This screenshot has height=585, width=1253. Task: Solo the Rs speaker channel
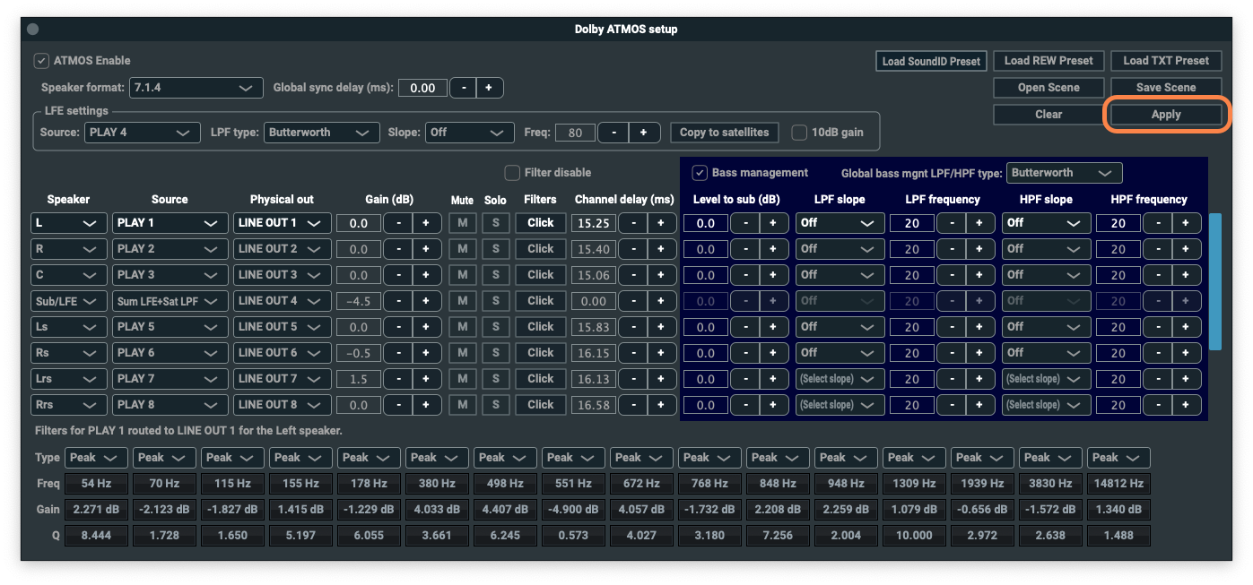point(495,353)
